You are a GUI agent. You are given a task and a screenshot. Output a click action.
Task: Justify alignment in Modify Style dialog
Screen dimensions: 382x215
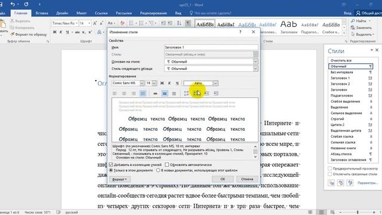143,93
